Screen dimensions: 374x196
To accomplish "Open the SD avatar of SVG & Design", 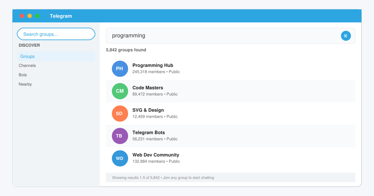I will click(120, 114).
